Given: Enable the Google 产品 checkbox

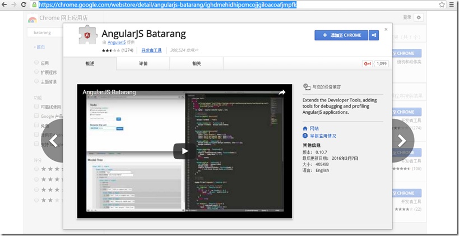Looking at the screenshot, I should [x=36, y=115].
